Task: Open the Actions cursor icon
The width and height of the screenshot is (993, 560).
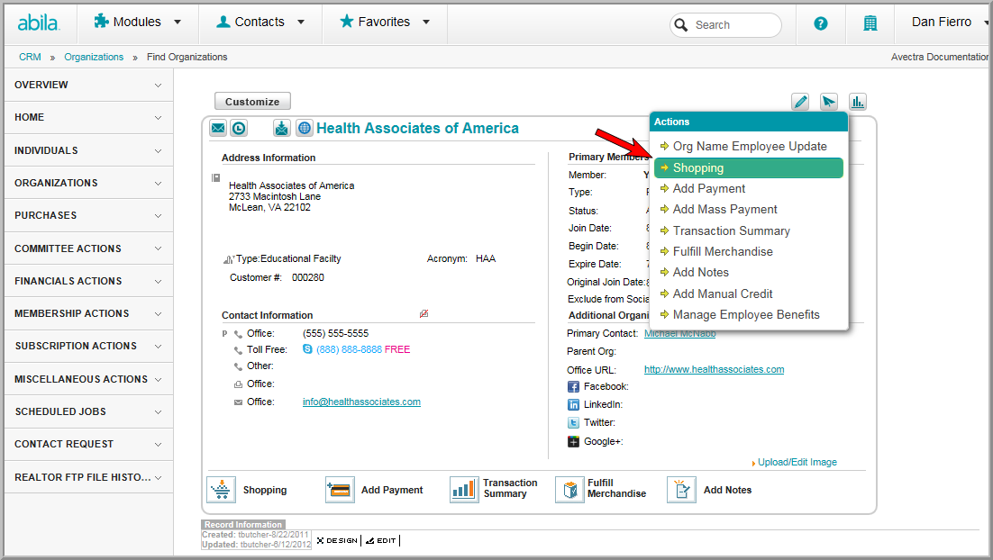Action: tap(828, 101)
